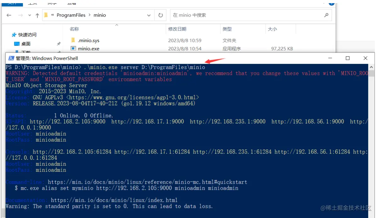Viewport: 378px width, 218px height.
Task: Click the PowerShell scrollbar up arrow
Action: pyautogui.click(x=371, y=67)
